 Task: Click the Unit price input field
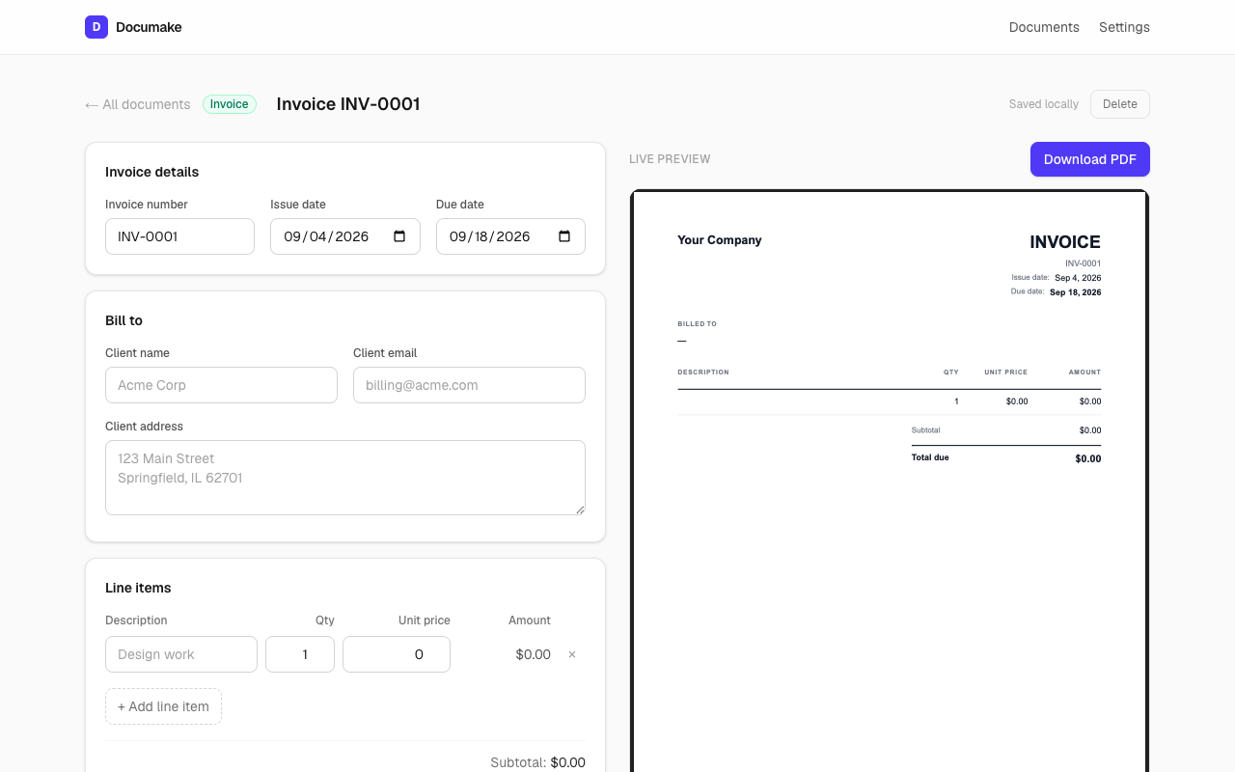pyautogui.click(x=397, y=654)
